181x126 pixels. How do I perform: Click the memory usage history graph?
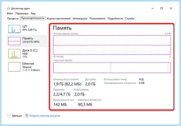coord(112,45)
